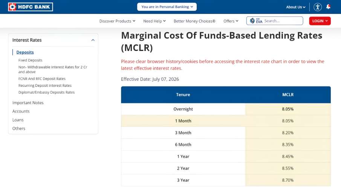Click the Overnight 8.05% rate value
The image size is (341, 192).
coord(288,109)
